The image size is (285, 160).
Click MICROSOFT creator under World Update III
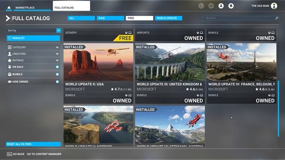click(x=147, y=89)
